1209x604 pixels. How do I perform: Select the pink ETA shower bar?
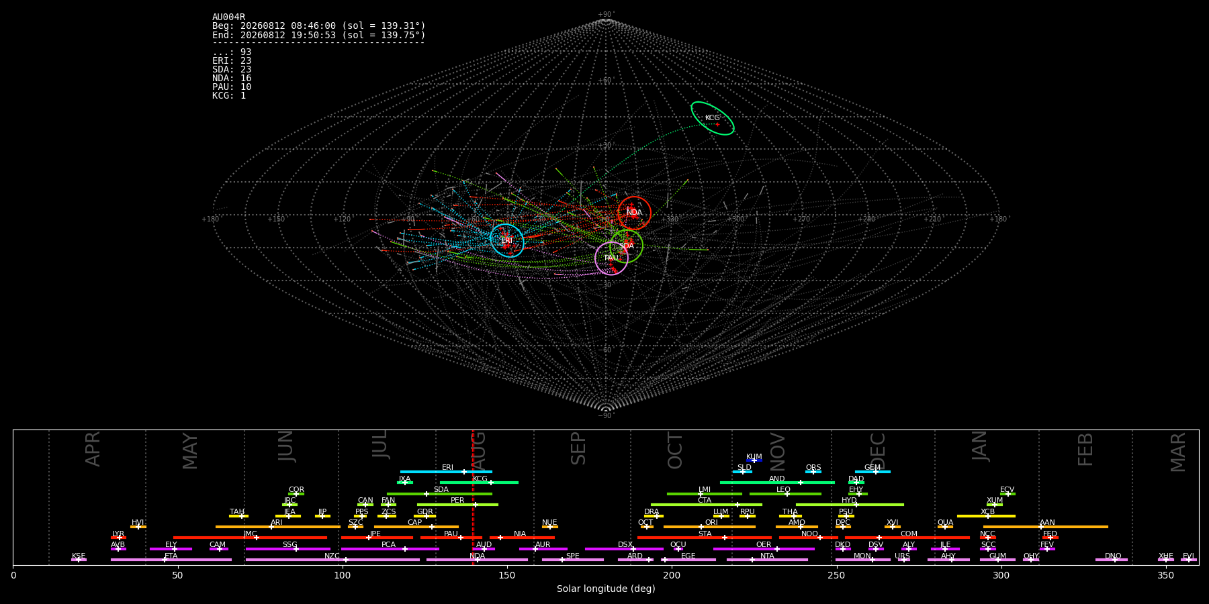pos(171,560)
